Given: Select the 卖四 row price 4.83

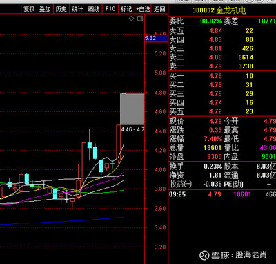Looking at the screenshot, I should tap(215, 40).
